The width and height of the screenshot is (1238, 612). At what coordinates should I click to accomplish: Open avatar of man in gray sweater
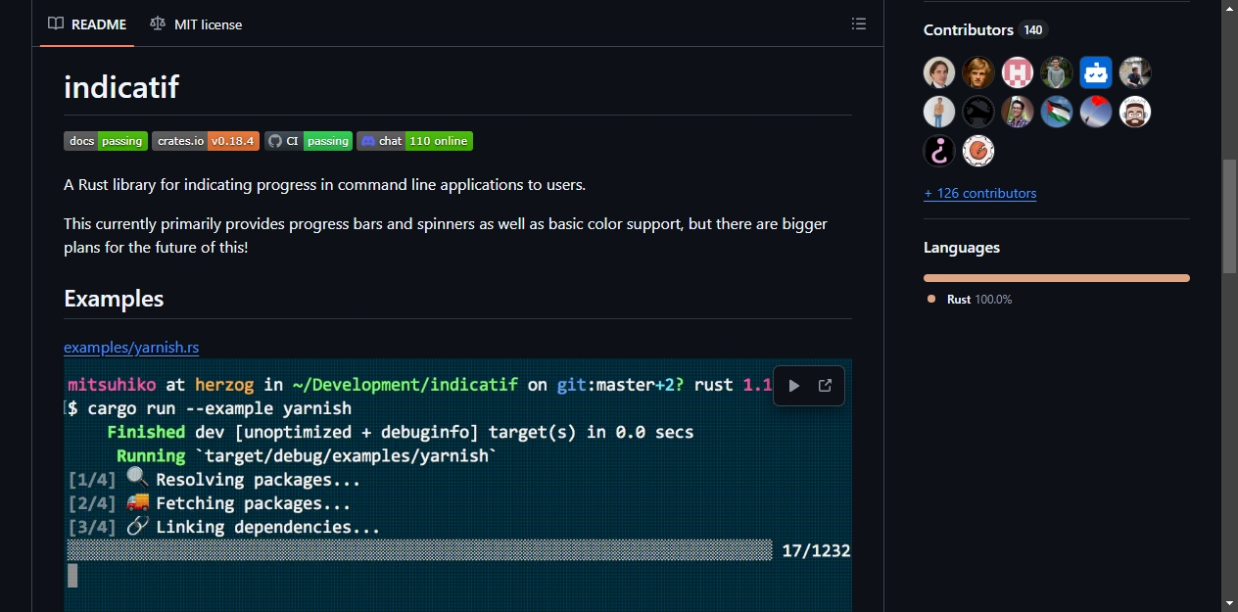point(1057,72)
